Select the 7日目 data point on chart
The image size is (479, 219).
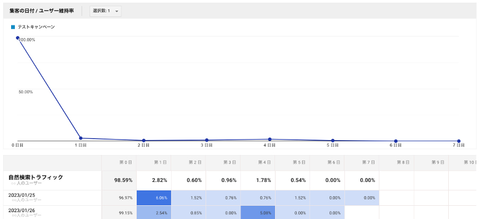tap(459, 141)
